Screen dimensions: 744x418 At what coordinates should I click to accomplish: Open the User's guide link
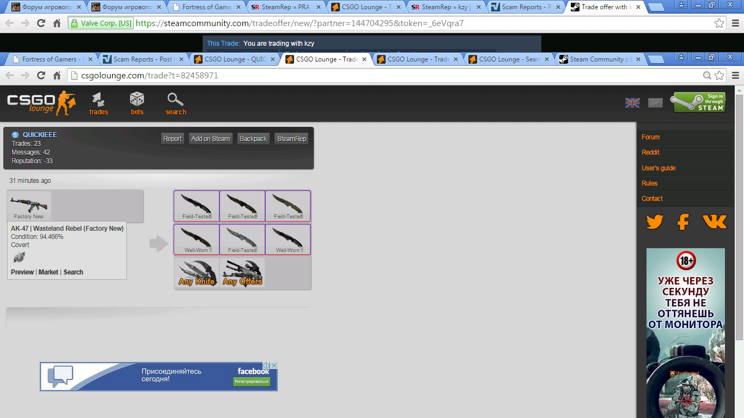658,168
